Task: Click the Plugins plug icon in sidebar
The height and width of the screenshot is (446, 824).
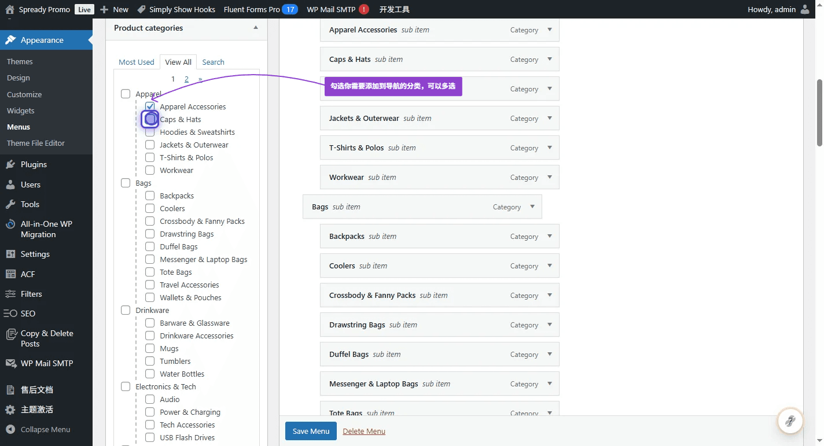Action: [10, 165]
